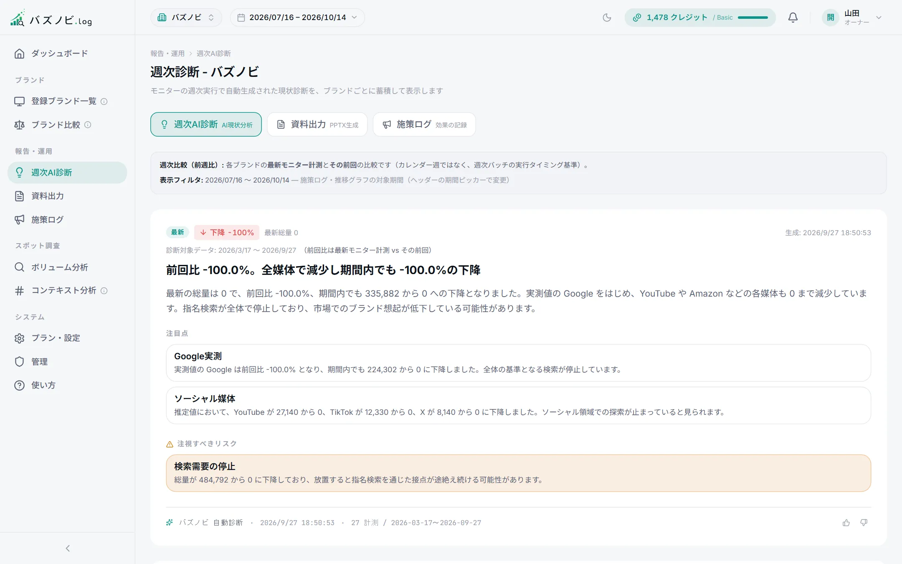
Task: Open 施策ログ sidebar item
Action: point(67,220)
